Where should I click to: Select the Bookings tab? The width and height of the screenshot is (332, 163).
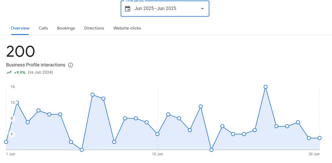[66, 28]
